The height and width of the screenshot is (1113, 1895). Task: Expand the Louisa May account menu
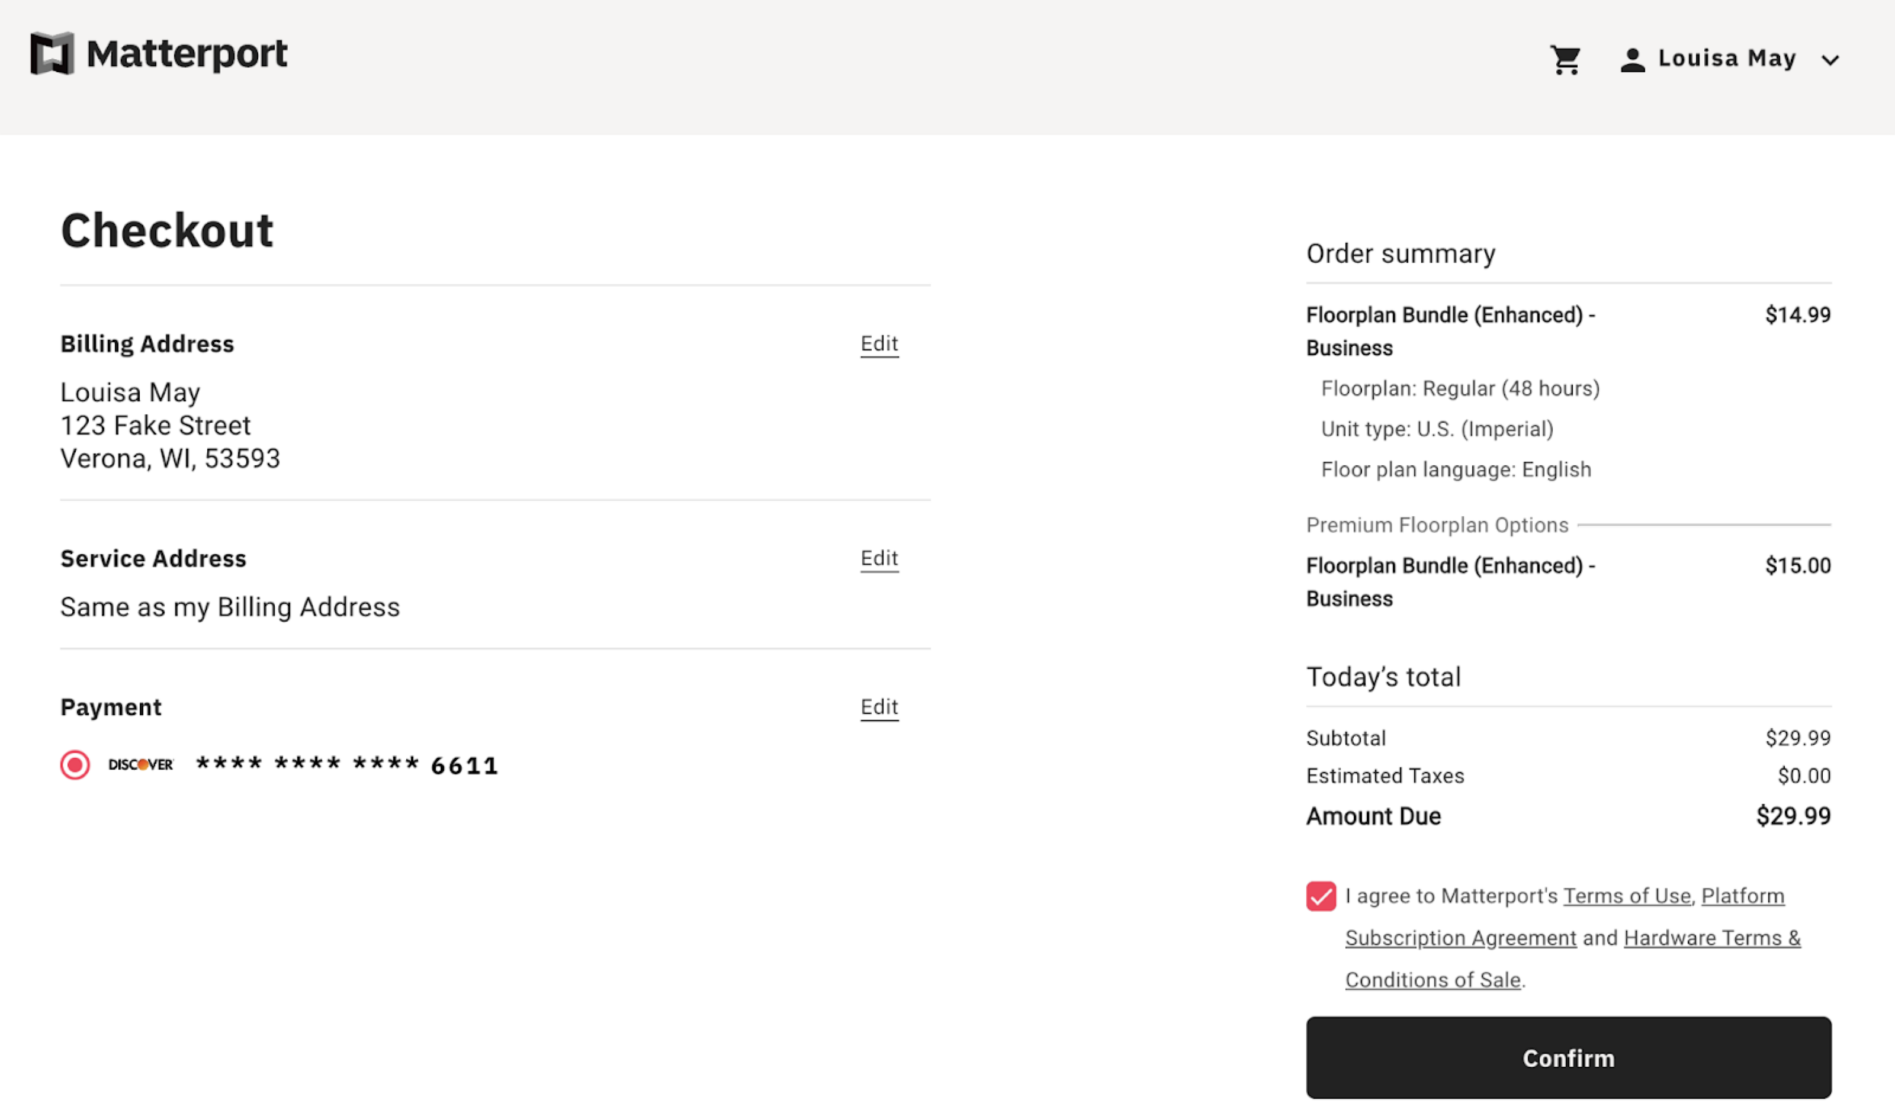click(1832, 60)
